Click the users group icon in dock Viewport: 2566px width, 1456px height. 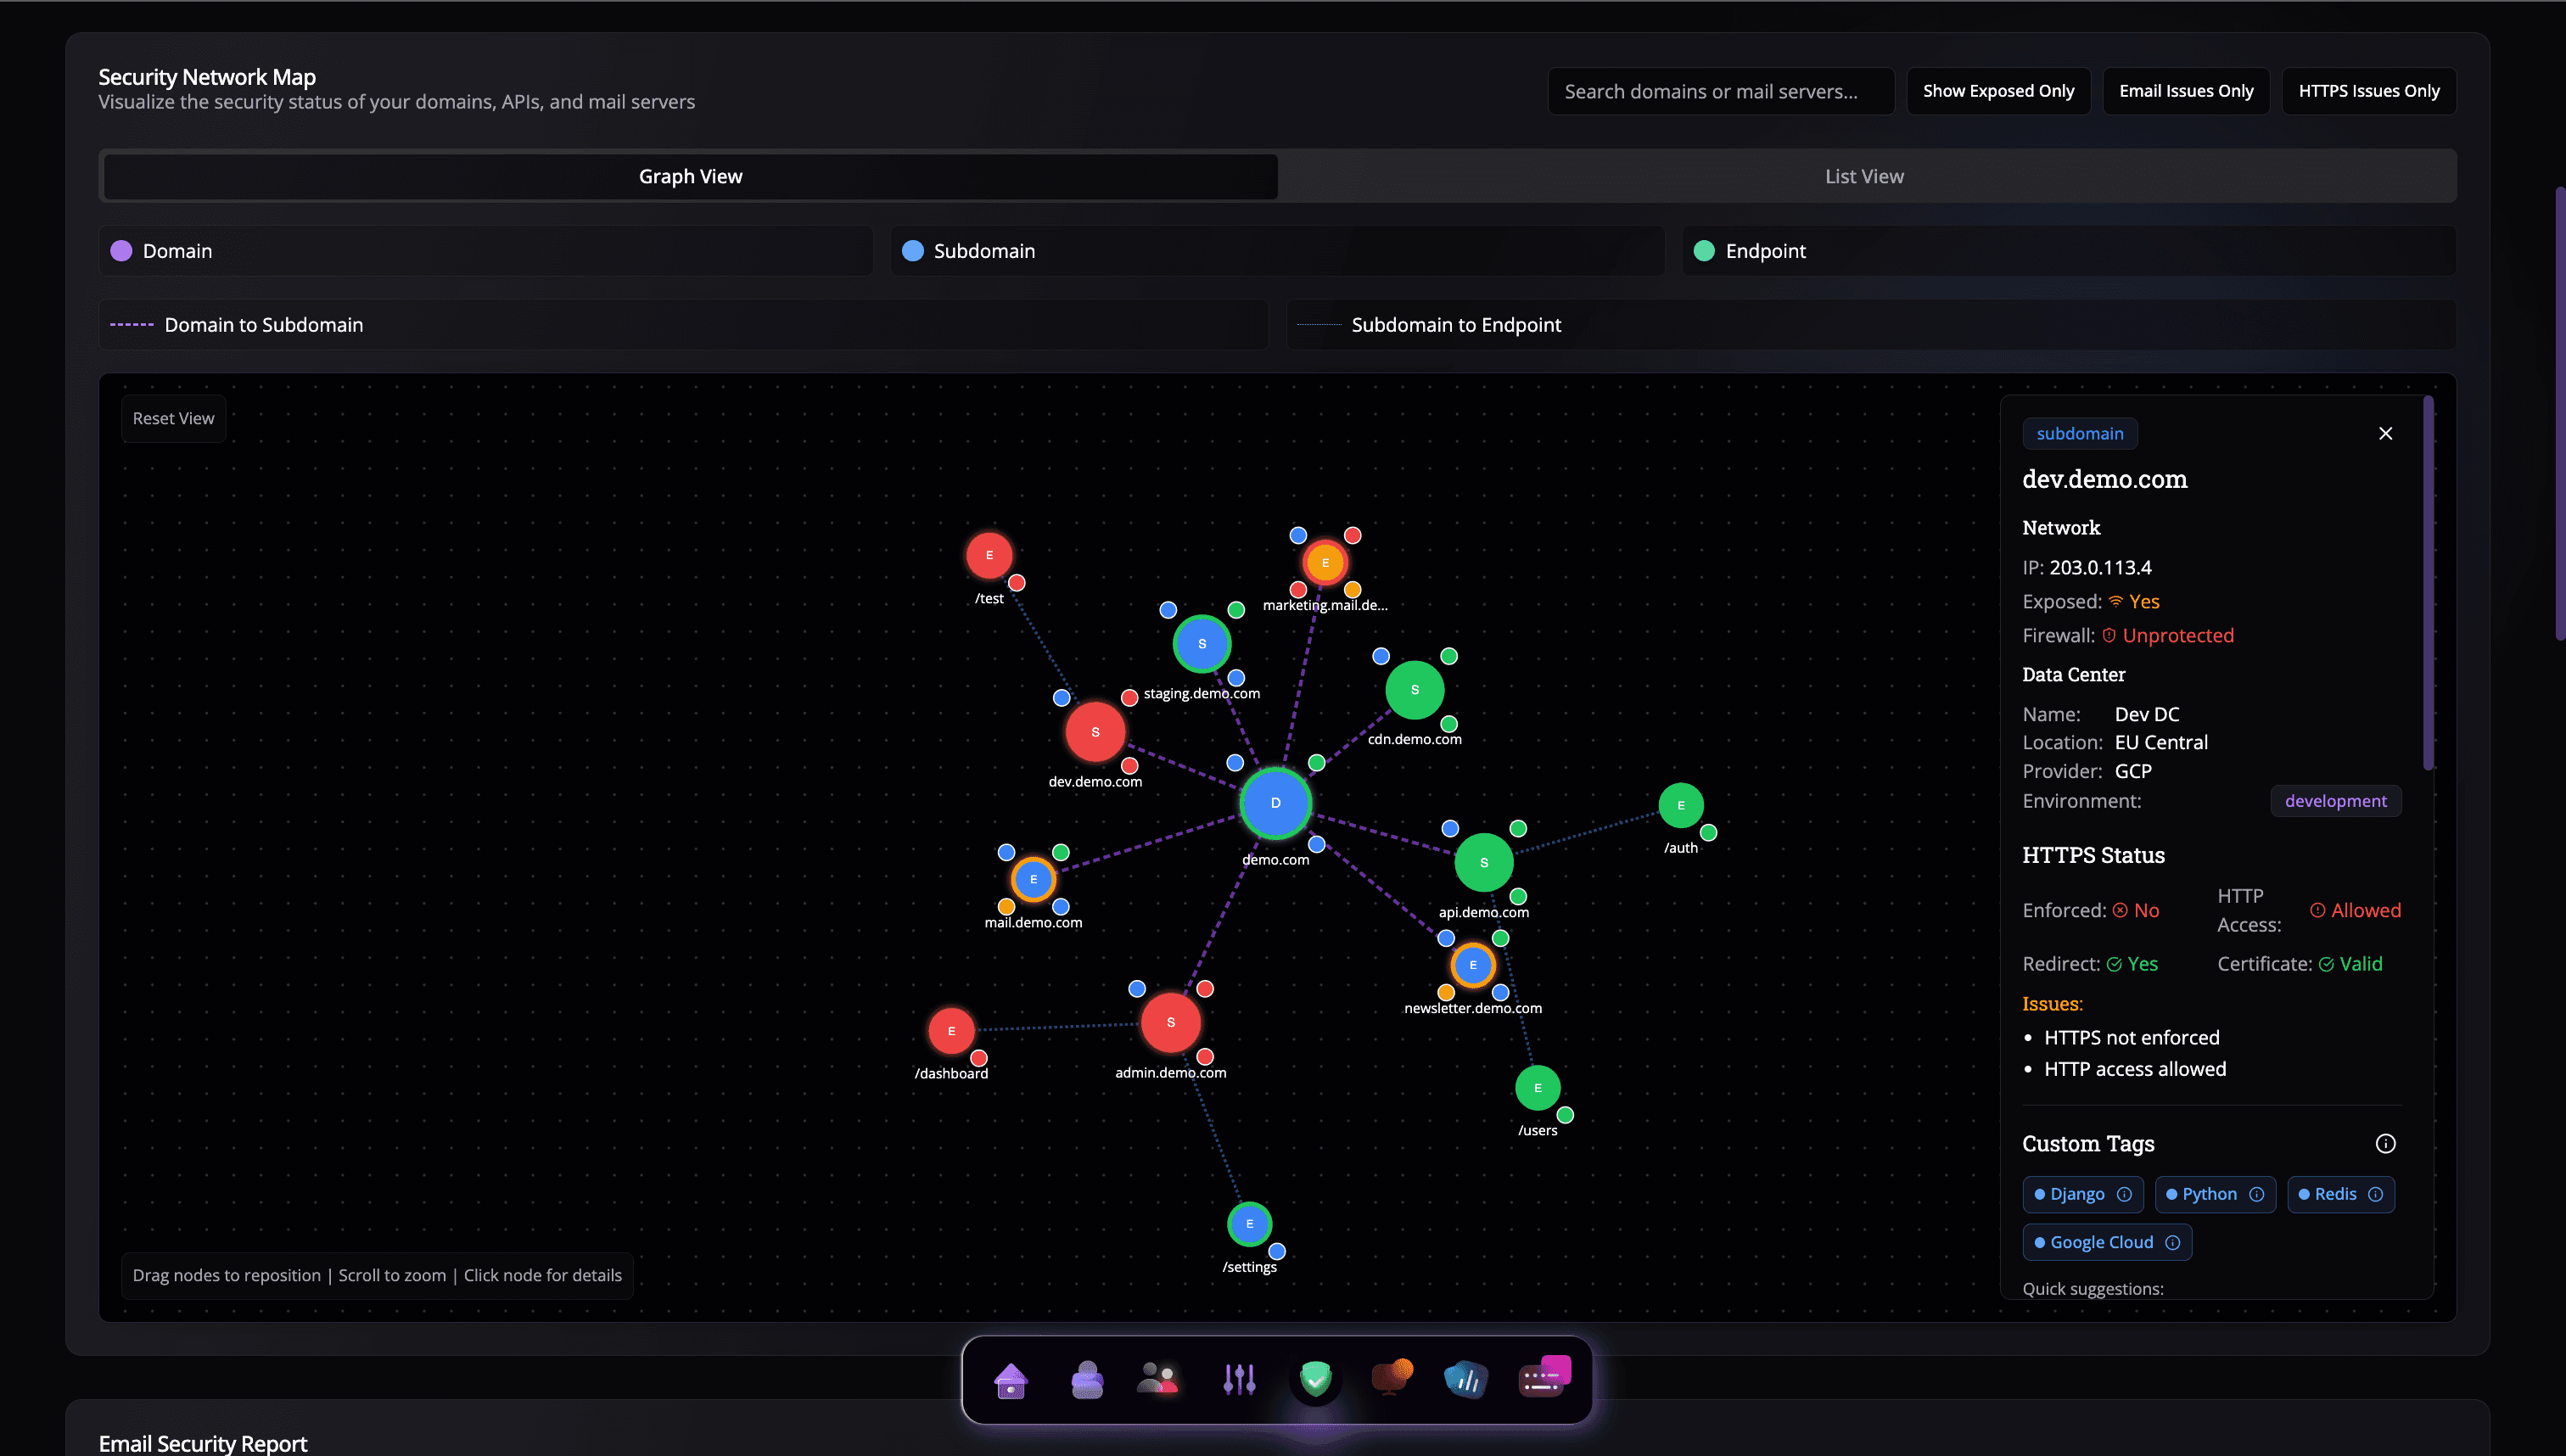1158,1380
